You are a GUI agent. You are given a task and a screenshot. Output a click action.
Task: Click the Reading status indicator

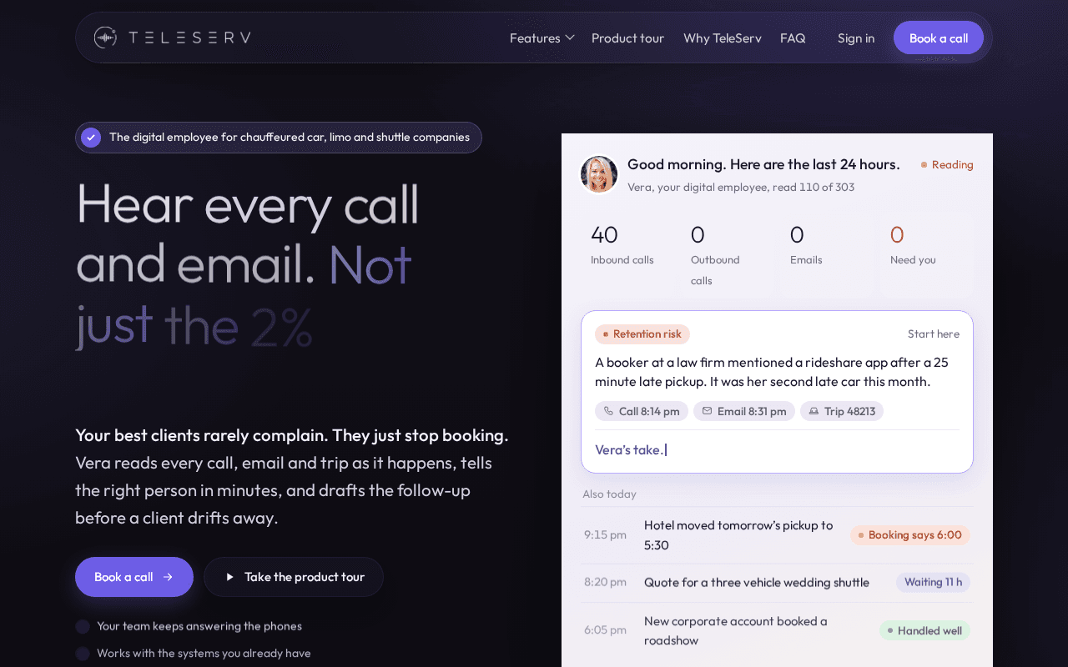947,165
